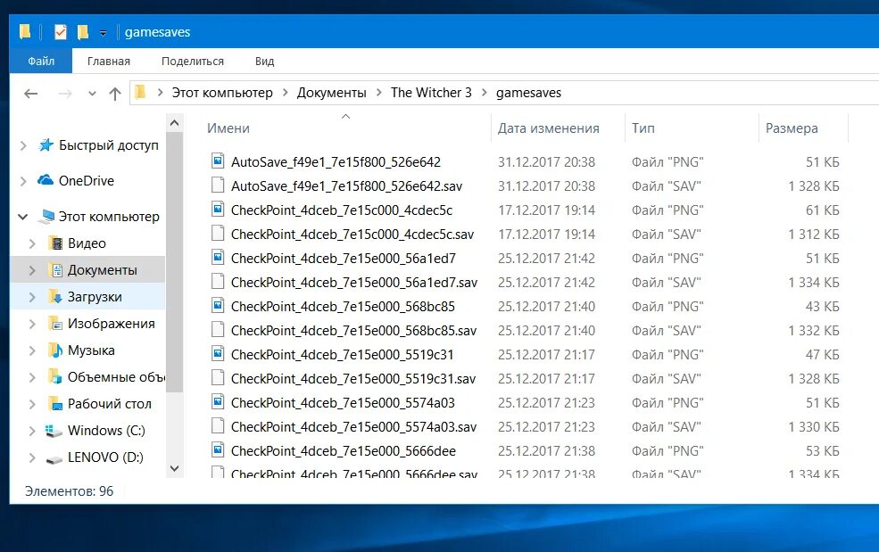This screenshot has width=879, height=552.
Task: Click the 1 312 КБ size cell
Action: pos(814,235)
